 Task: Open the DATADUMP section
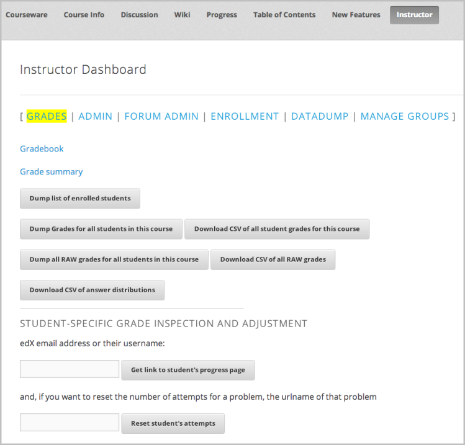click(320, 116)
